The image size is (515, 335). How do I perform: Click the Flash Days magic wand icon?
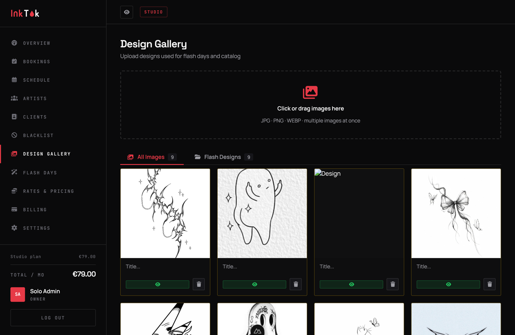pyautogui.click(x=14, y=172)
